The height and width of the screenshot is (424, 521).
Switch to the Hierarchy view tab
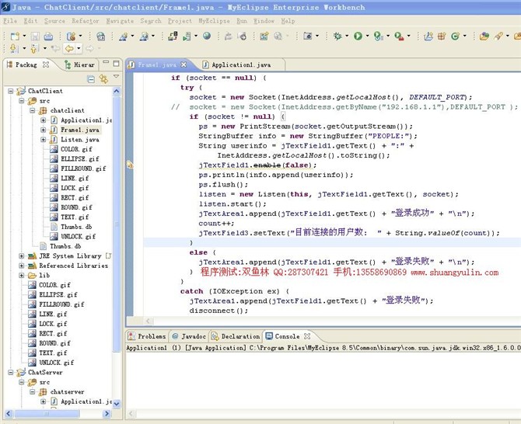[x=80, y=64]
